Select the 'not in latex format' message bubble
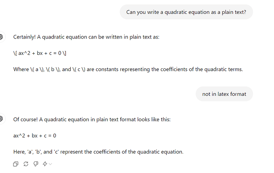 click(224, 94)
